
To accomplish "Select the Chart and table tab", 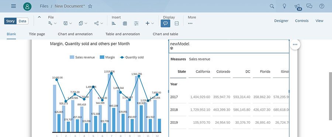I will [x=165, y=34].
